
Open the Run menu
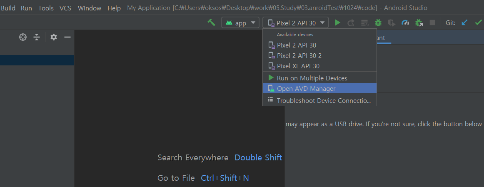(26, 8)
